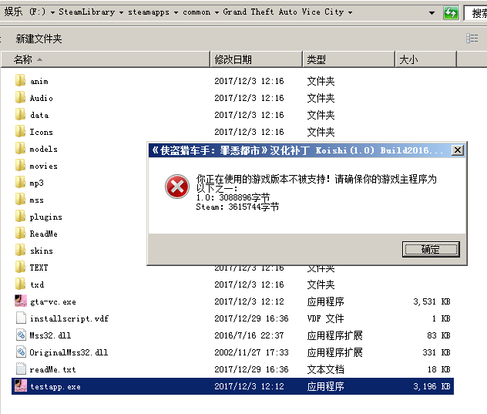Go to steamapps in the breadcrumb

[149, 12]
